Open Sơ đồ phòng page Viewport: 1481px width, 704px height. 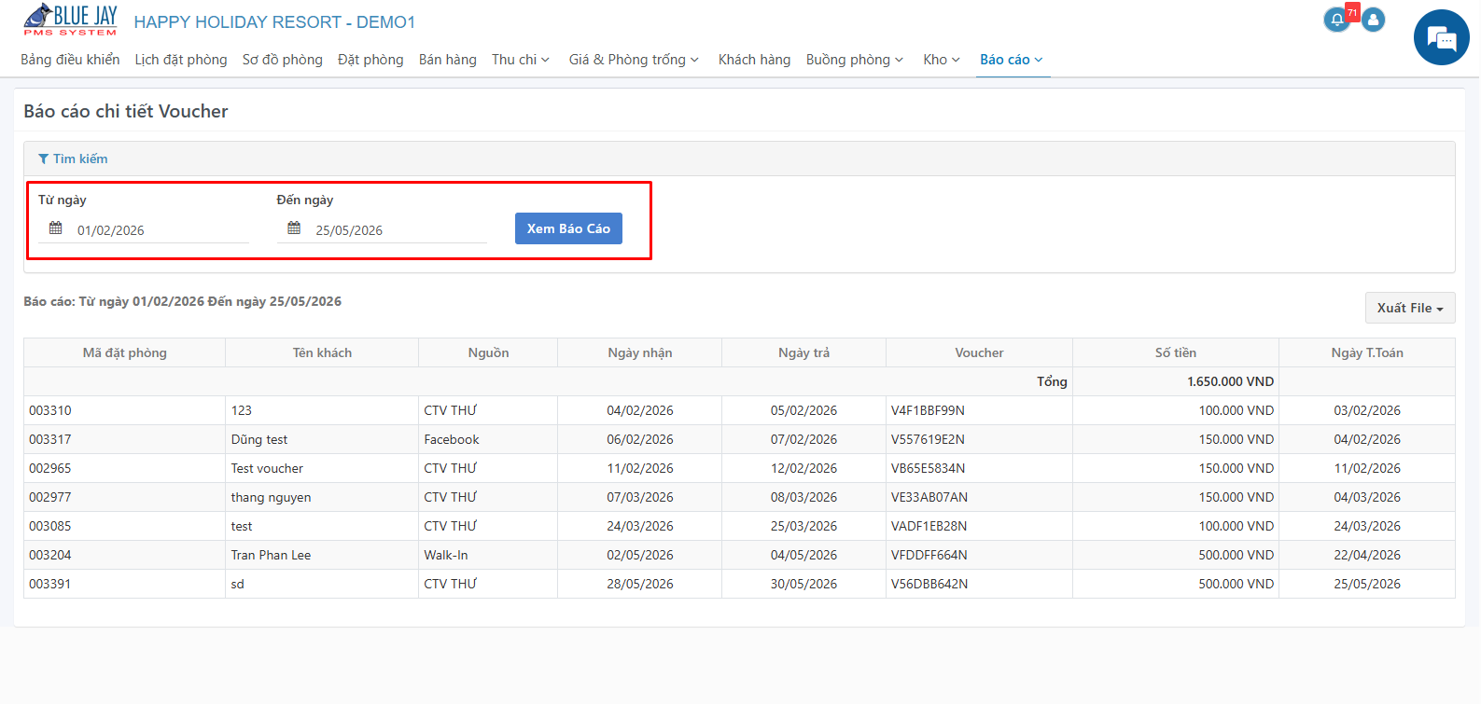[283, 60]
